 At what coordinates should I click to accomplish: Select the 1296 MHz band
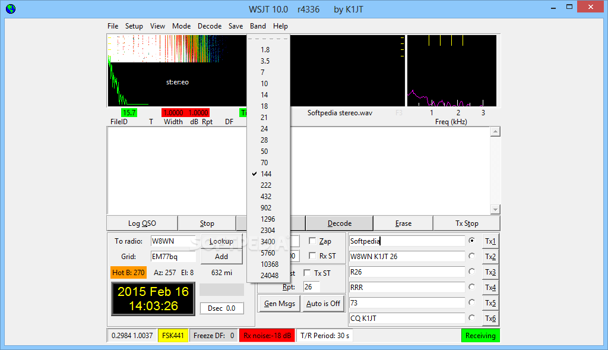268,219
